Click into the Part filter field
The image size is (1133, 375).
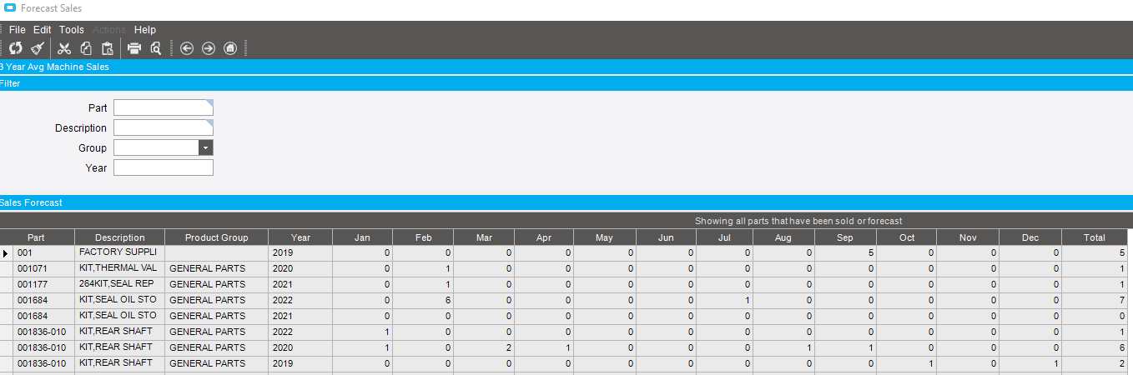[164, 107]
